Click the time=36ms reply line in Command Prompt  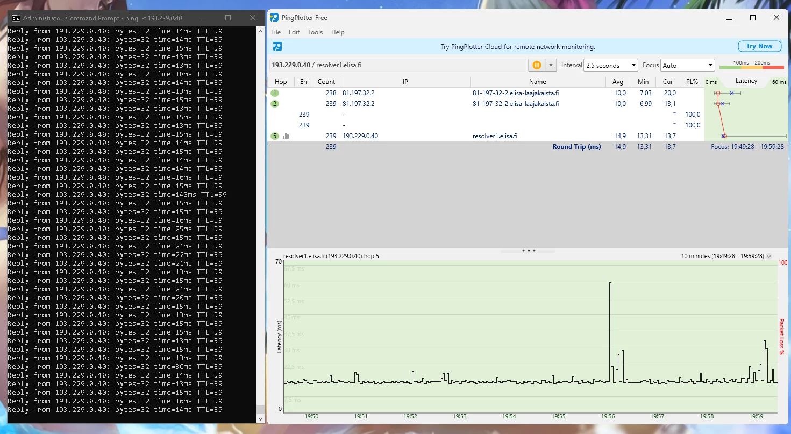click(115, 366)
